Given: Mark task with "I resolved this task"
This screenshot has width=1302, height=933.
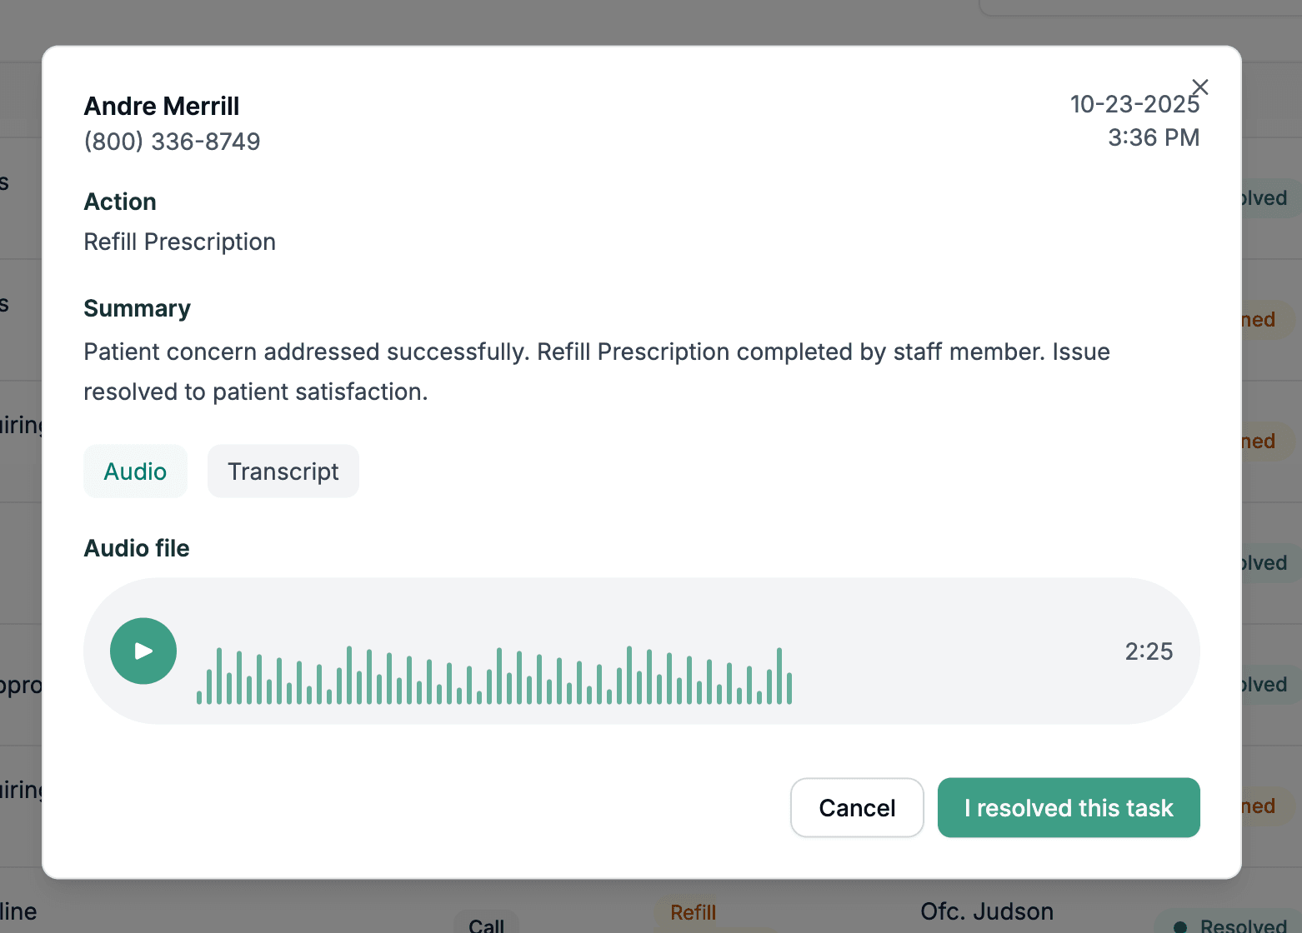Looking at the screenshot, I should click(1068, 807).
